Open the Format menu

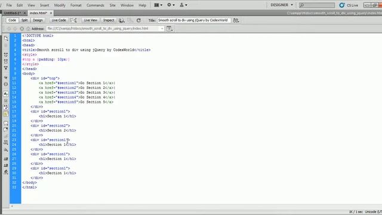coord(76,5)
